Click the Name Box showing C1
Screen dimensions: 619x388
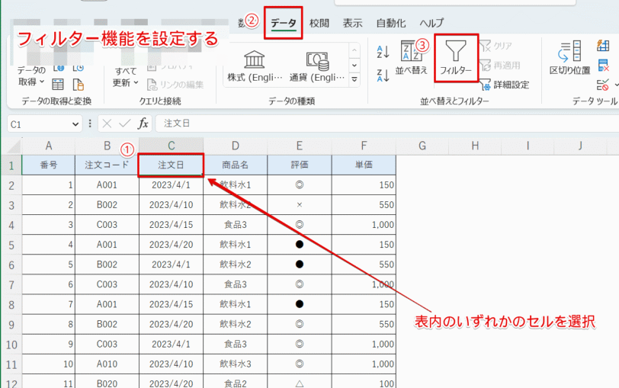point(40,124)
